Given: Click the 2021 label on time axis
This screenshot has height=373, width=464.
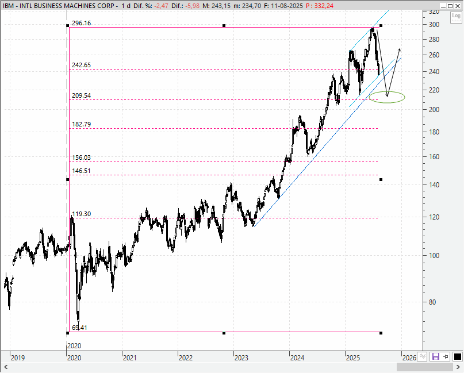Looking at the screenshot, I should (x=129, y=358).
